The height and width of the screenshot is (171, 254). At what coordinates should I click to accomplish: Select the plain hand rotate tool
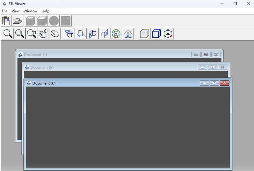(x=55, y=33)
